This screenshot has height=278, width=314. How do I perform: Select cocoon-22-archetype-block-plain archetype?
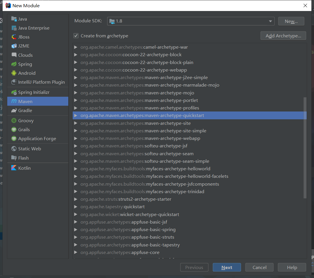(190, 62)
